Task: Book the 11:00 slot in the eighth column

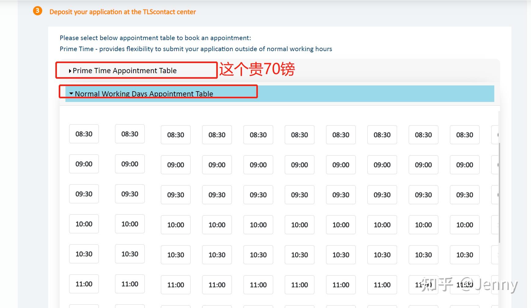Action: point(382,285)
